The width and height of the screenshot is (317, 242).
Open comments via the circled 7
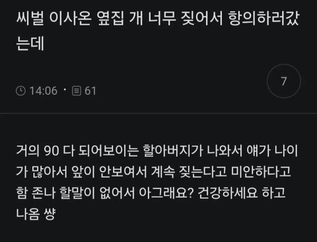284,81
